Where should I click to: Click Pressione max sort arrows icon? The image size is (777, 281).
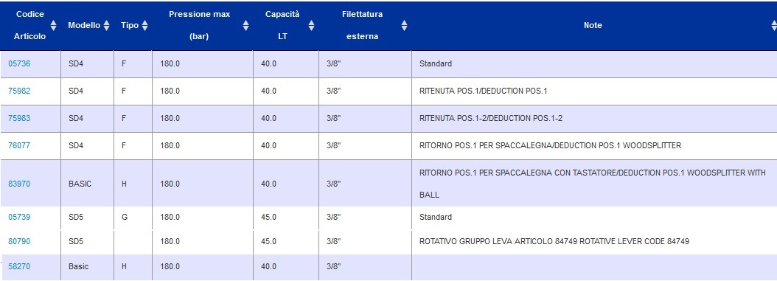coord(245,25)
